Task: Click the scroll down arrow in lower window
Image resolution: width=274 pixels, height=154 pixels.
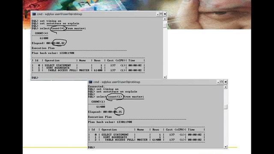Action: [x=226, y=147]
